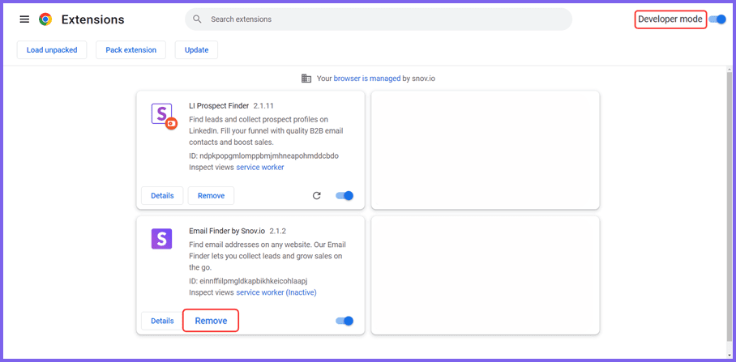Disable the LI Prospect Finder extension
736x362 pixels.
(x=344, y=195)
